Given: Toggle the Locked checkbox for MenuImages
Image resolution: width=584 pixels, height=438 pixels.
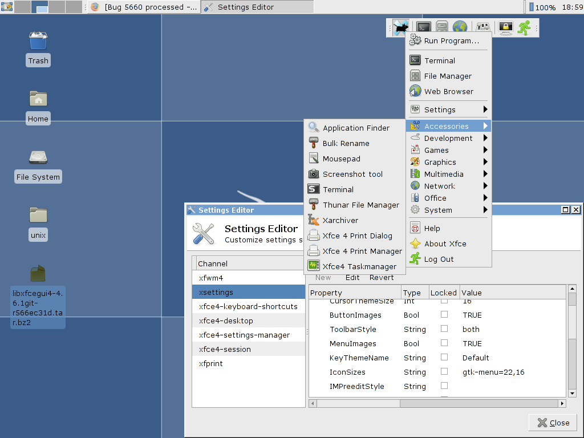Looking at the screenshot, I should tap(444, 343).
